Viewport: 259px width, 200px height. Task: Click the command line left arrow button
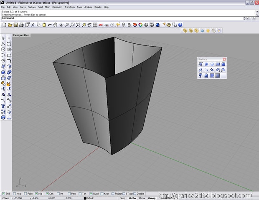click(248, 18)
